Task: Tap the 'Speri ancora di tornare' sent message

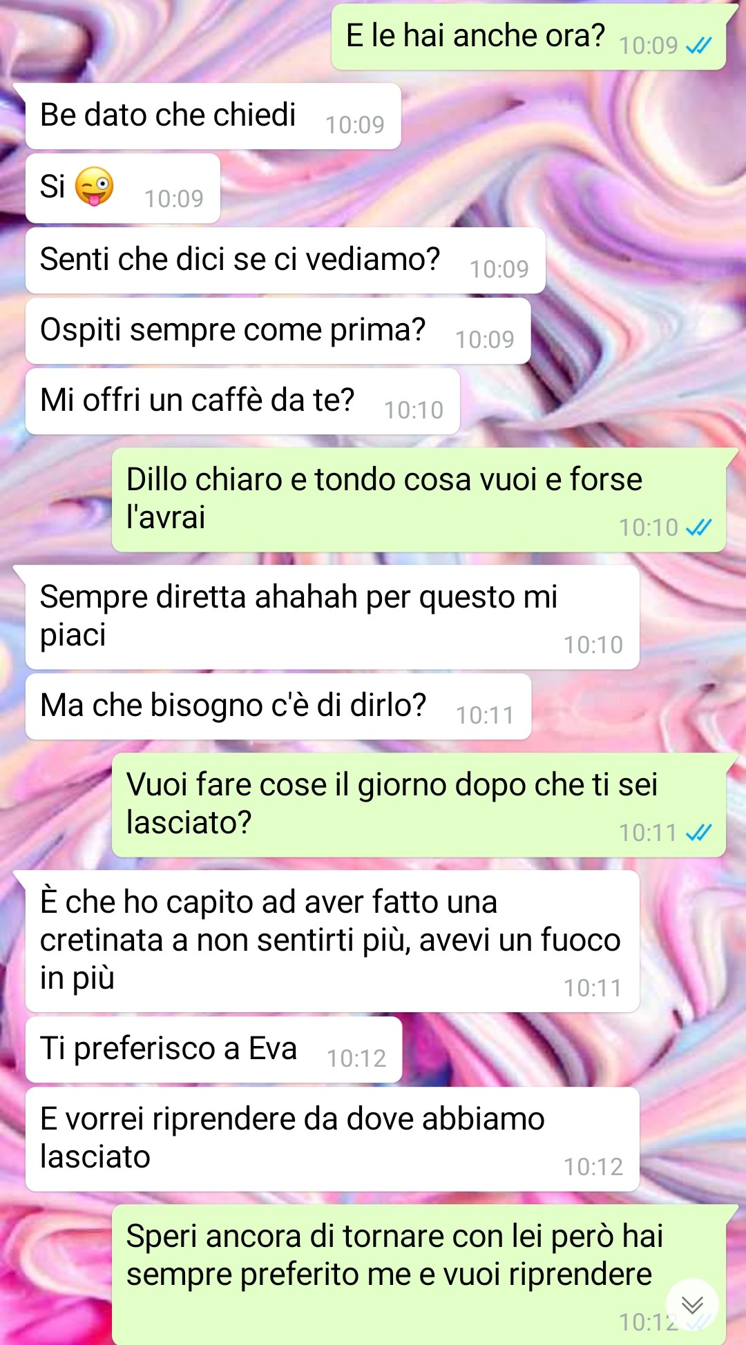Action: click(x=419, y=1275)
